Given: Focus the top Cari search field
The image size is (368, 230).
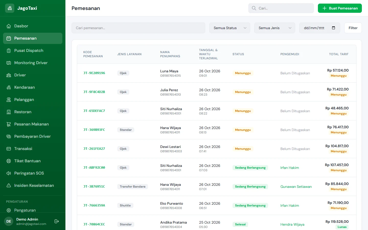Looking at the screenshot, I should tap(281, 8).
